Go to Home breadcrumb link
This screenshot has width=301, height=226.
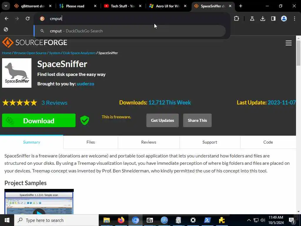pyautogui.click(x=7, y=53)
